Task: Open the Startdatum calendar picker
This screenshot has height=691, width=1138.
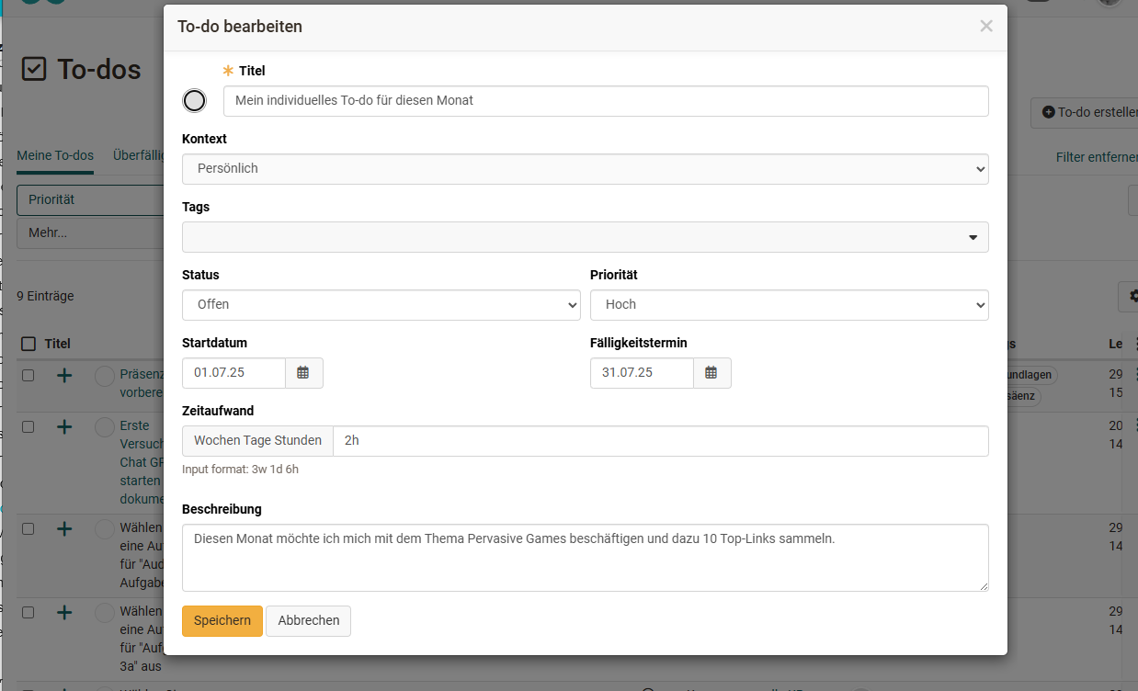Action: tap(303, 373)
